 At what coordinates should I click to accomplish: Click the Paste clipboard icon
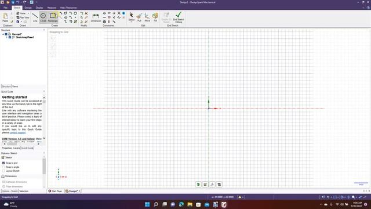(x=5, y=17)
